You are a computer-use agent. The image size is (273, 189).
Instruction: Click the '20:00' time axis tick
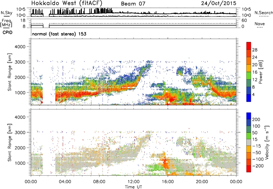click(202, 182)
